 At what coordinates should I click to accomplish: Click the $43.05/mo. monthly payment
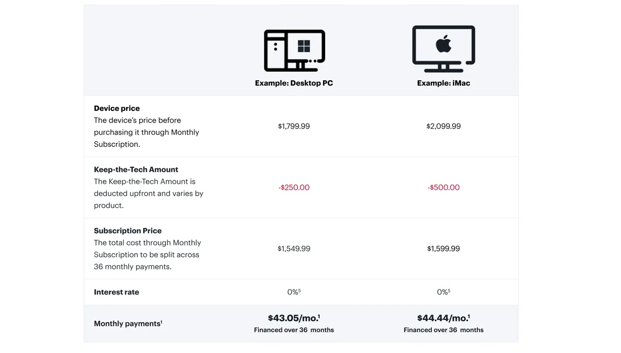[x=294, y=318]
